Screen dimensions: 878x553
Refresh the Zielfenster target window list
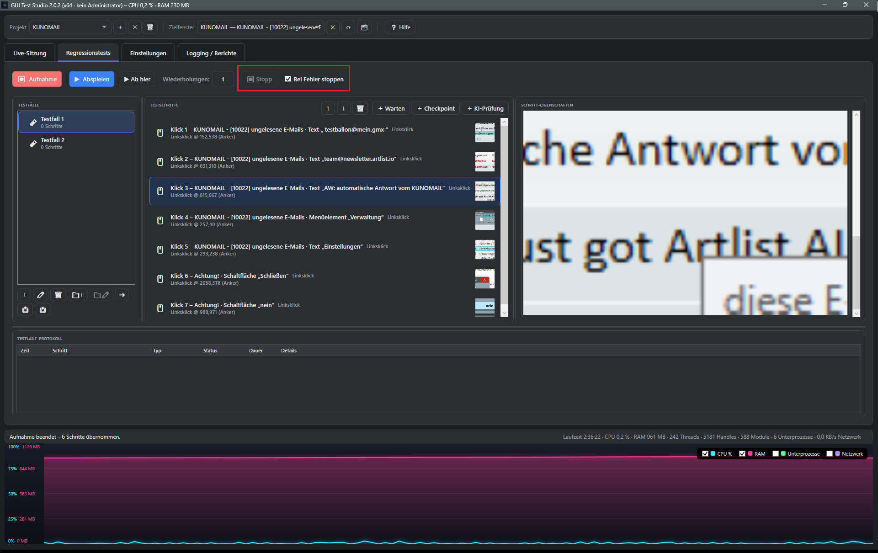[x=348, y=27]
